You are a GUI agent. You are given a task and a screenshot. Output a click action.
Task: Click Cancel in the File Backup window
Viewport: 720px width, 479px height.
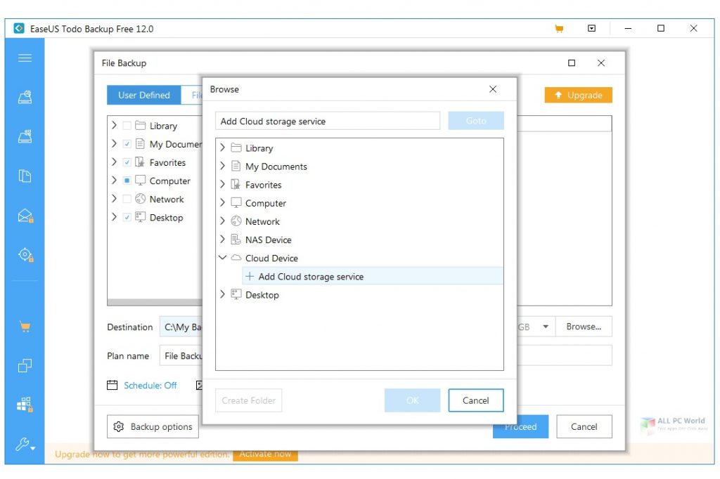[584, 427]
